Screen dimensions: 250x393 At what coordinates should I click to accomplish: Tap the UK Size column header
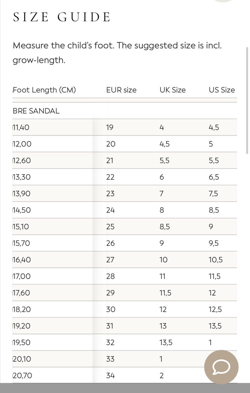172,90
